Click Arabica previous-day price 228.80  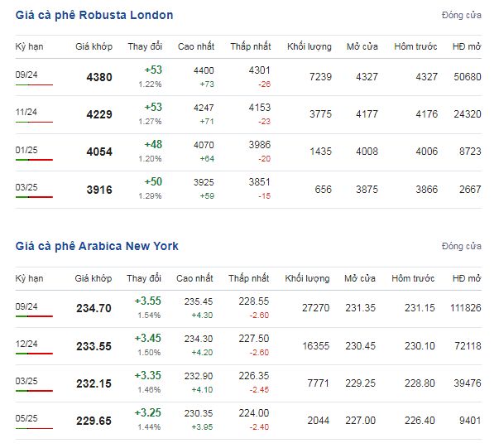point(420,383)
